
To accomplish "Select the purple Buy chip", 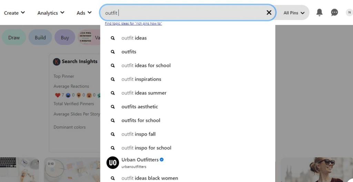I will tap(65, 37).
